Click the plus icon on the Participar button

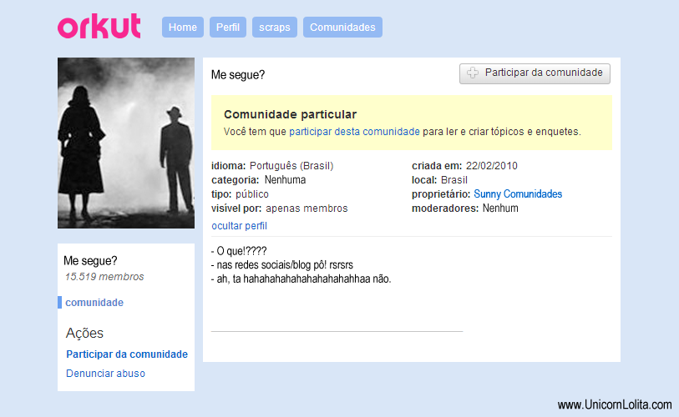(473, 73)
